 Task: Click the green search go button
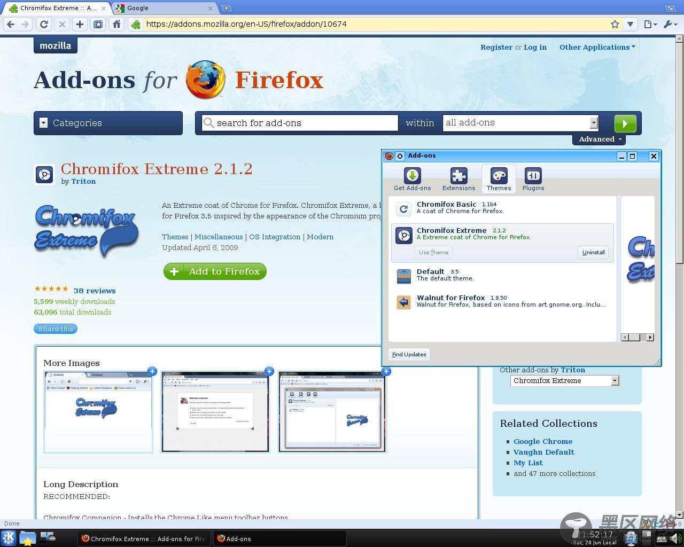pos(625,123)
